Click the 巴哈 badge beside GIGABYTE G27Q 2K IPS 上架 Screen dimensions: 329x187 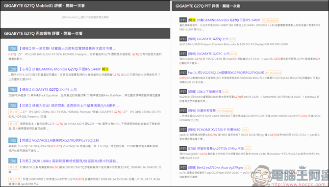click(x=13, y=89)
